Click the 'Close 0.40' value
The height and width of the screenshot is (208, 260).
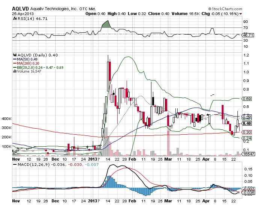pyautogui.click(x=159, y=14)
